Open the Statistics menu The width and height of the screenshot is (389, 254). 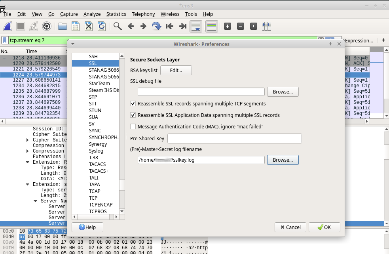pos(116,14)
